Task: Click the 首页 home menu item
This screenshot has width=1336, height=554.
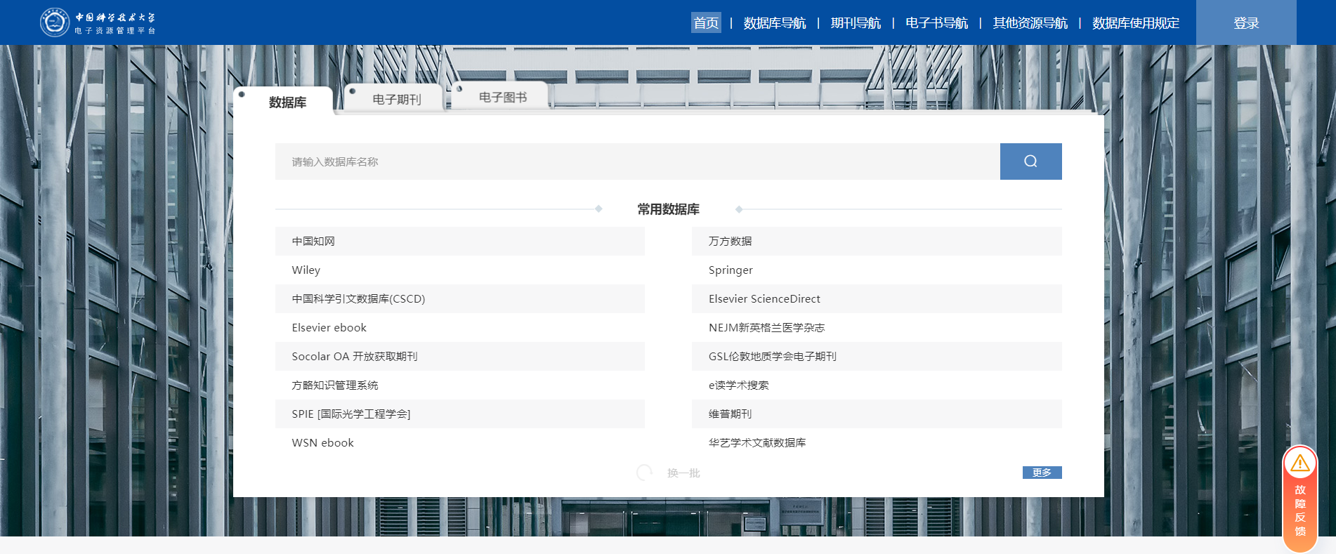Action: click(706, 23)
